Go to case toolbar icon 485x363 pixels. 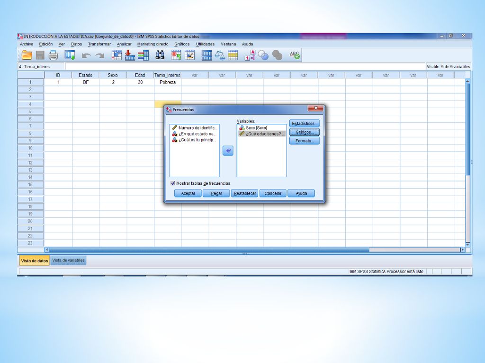(117, 55)
